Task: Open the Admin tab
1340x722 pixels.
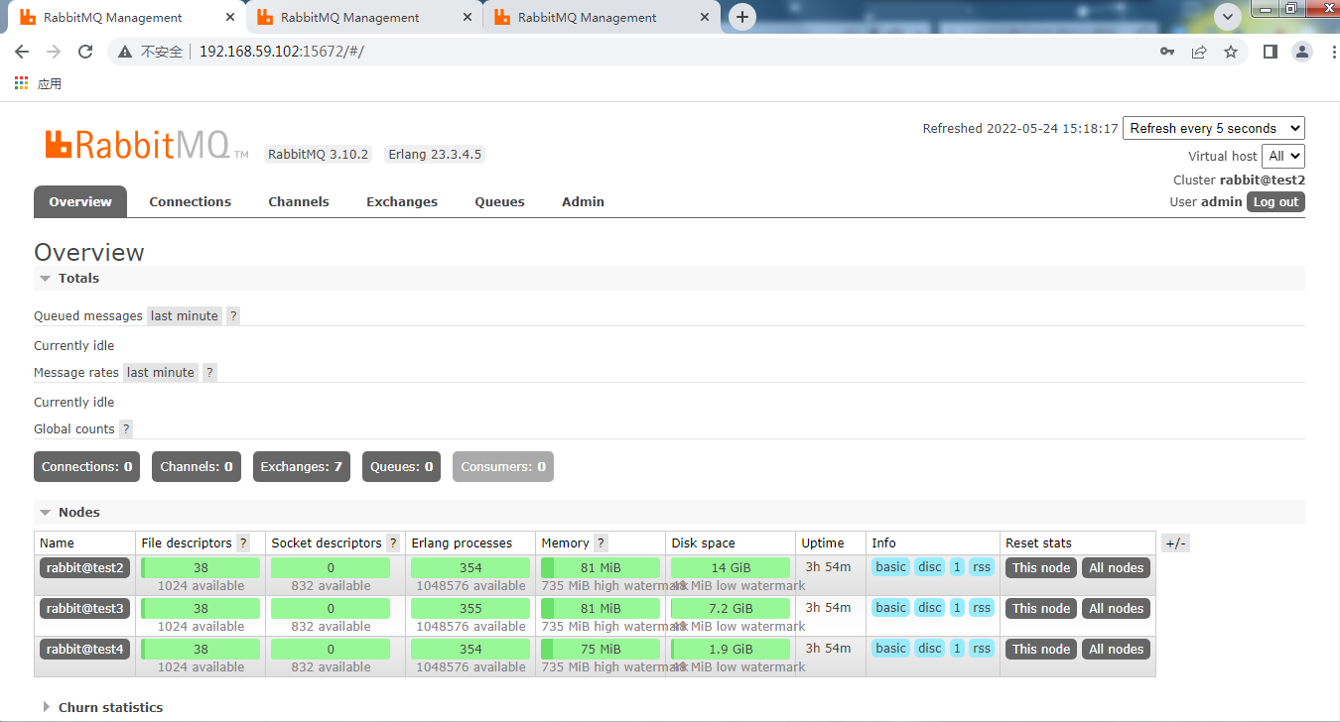Action: click(x=583, y=201)
